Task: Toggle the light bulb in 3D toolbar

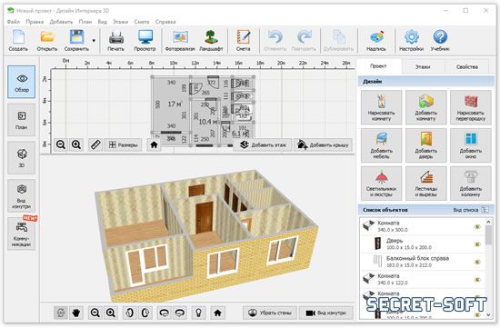Action: 198,313
